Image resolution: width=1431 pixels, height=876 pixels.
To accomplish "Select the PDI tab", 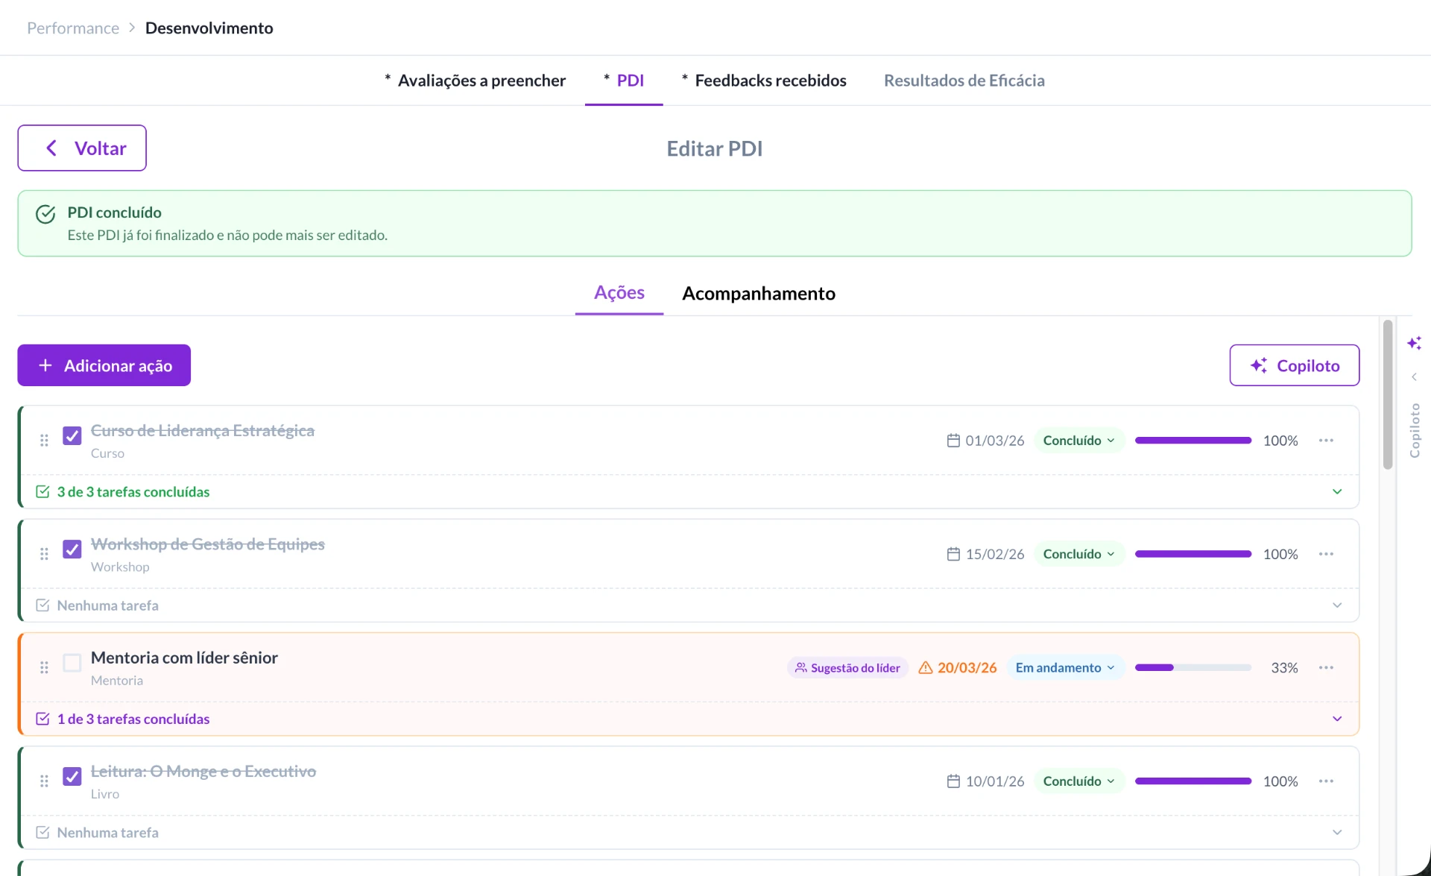I will click(x=624, y=81).
